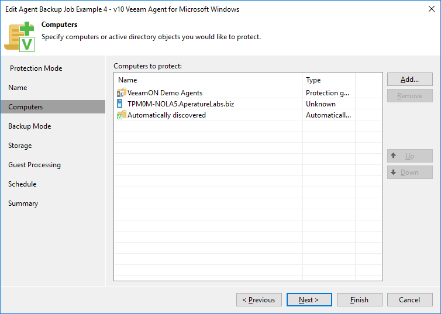Click the TPM0M-NOLA5 computer icon
Image resolution: width=441 pixels, height=314 pixels.
120,103
